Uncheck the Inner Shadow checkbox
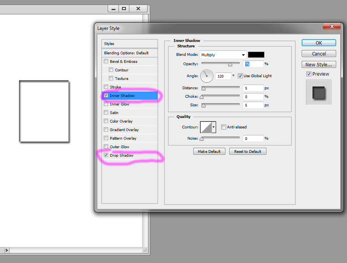 click(x=106, y=95)
